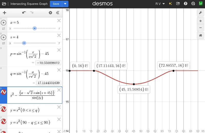Play the animation for slider a

[x=4, y=23]
